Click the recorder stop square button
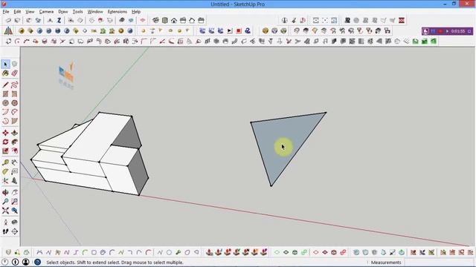Image resolution: width=476 pixels, height=267 pixels. tap(469, 31)
